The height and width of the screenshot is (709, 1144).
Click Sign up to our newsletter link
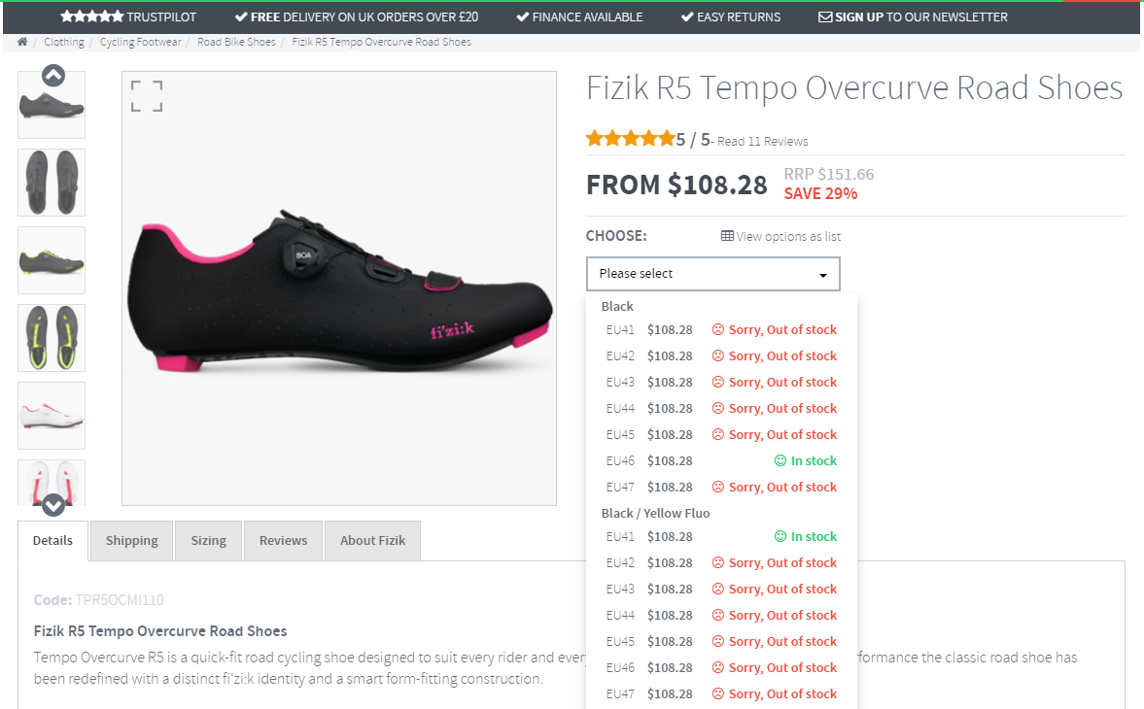[x=913, y=17]
